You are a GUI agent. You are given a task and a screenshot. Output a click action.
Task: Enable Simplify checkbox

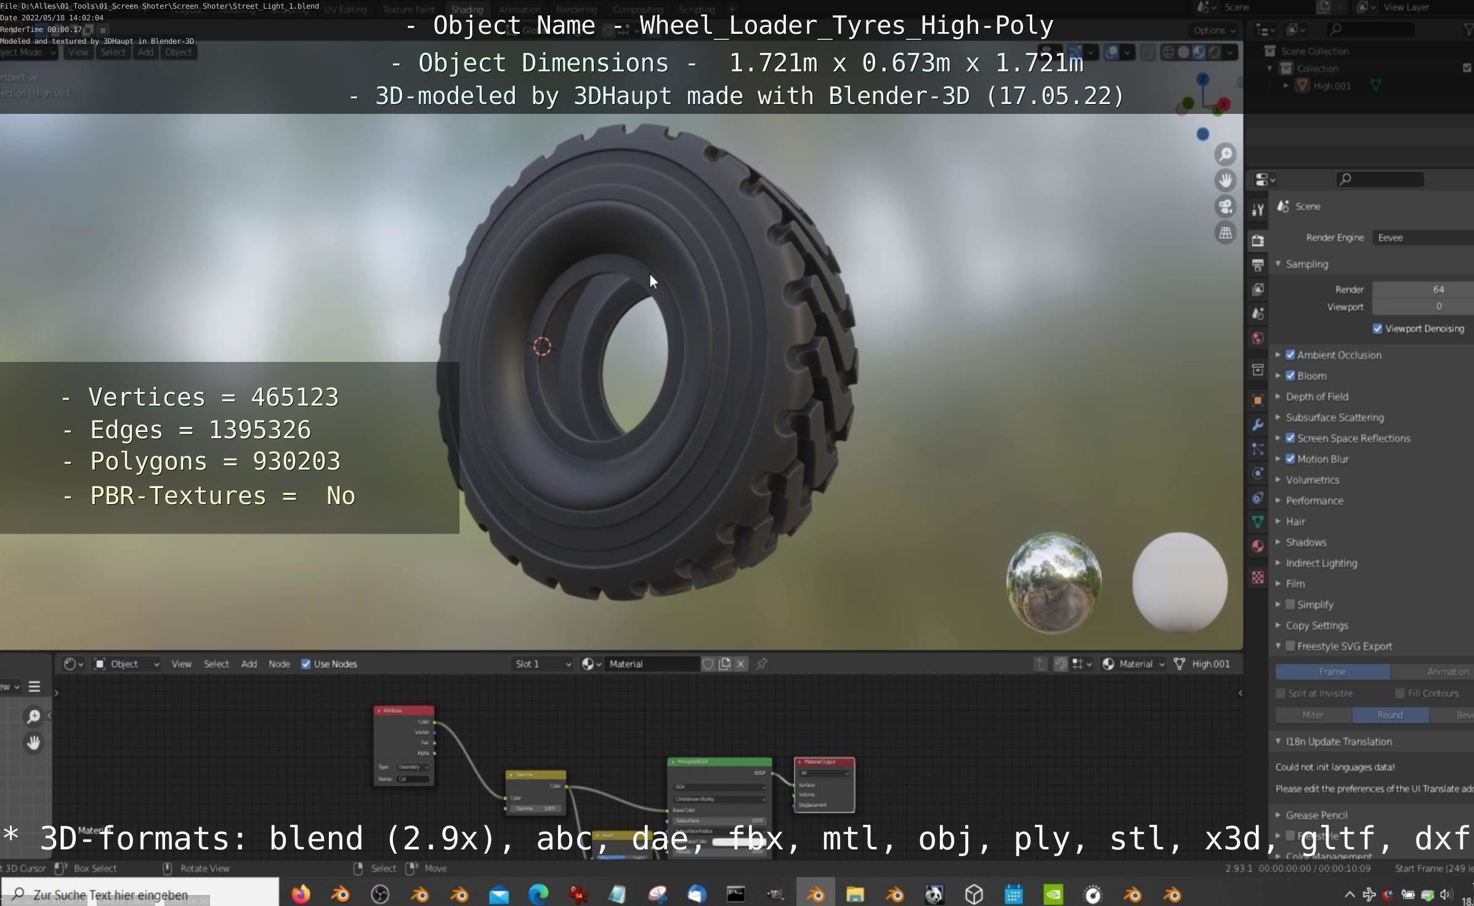coord(1290,604)
